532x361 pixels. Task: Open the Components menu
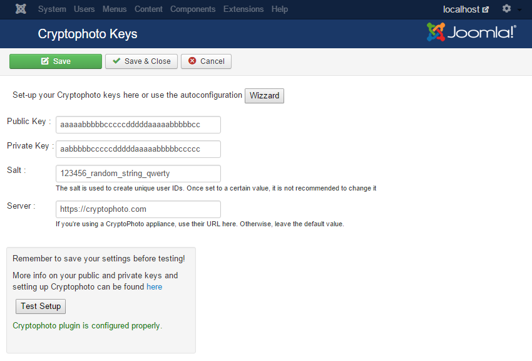click(193, 9)
